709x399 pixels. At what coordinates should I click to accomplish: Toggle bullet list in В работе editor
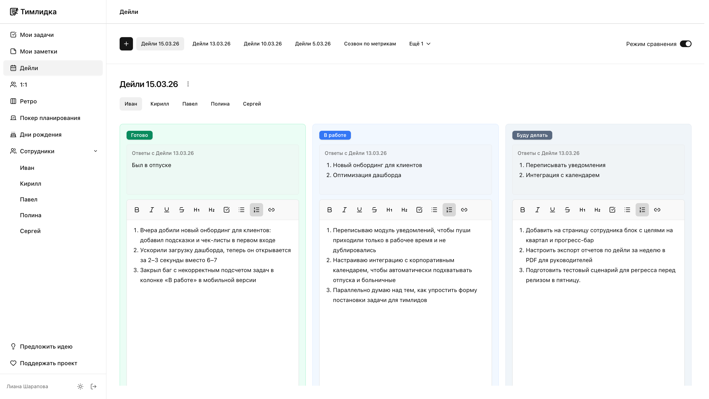pos(434,210)
